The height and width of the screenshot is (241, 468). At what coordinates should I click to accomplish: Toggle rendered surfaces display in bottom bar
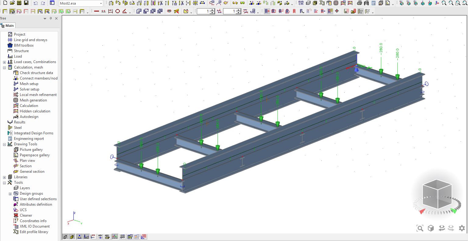tap(72, 237)
